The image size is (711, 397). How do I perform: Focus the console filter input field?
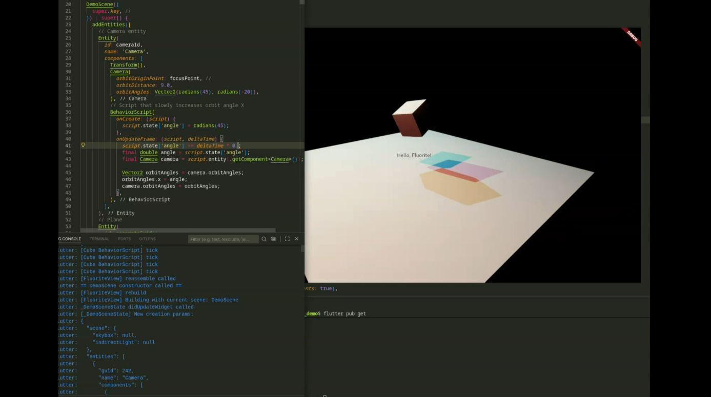pos(223,239)
